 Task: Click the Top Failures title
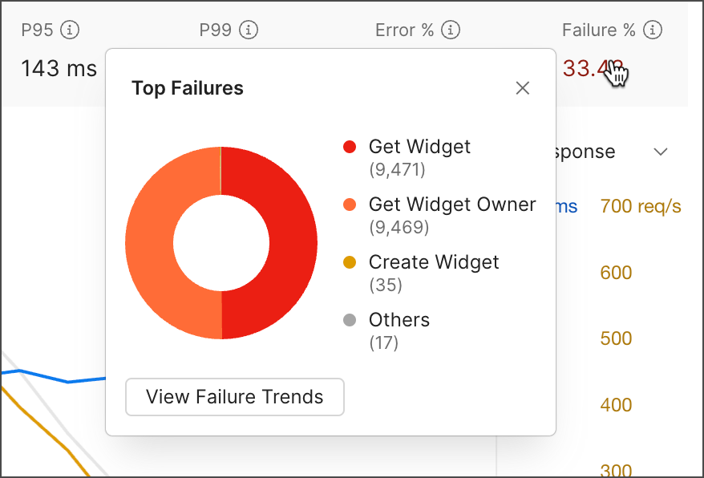coord(187,88)
